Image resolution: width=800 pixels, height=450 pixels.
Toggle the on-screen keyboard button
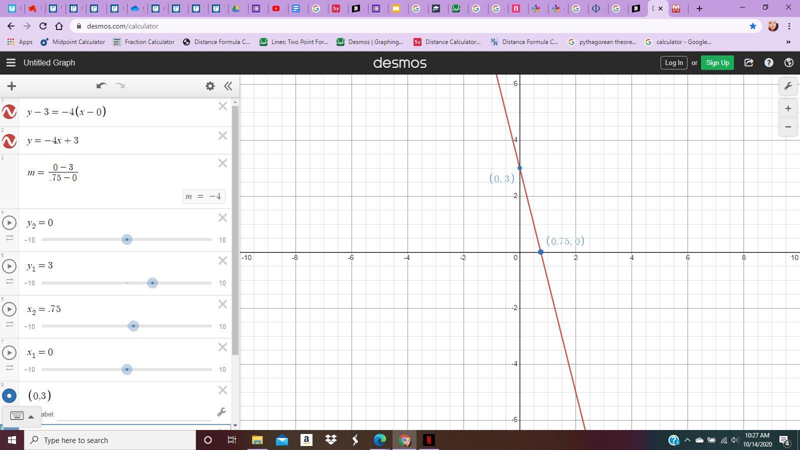click(x=21, y=416)
